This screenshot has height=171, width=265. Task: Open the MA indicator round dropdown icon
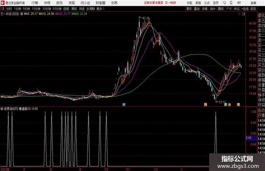pos(22,14)
